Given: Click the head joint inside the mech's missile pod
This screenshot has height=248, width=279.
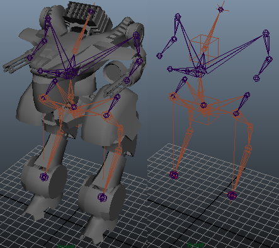Looking at the screenshot, I should (x=91, y=11).
